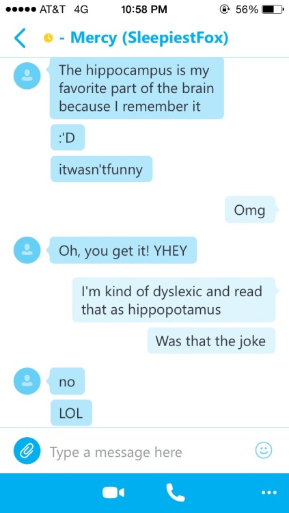
Task: Tap the dyslexic hippopotamus message bubble
Action: pyautogui.click(x=174, y=300)
